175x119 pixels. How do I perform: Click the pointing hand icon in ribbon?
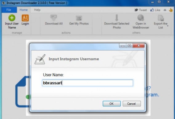[x=171, y=10]
